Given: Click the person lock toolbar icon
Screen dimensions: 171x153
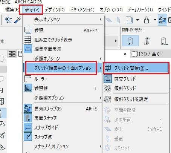Looking at the screenshot, I should [x=147, y=20].
